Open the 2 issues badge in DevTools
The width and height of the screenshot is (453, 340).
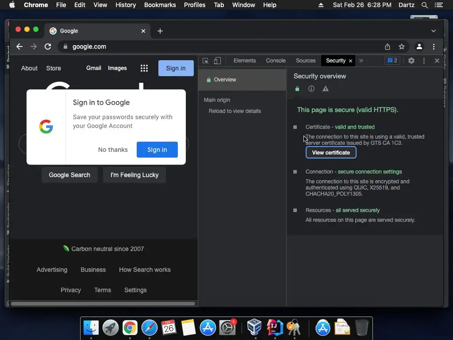(392, 61)
